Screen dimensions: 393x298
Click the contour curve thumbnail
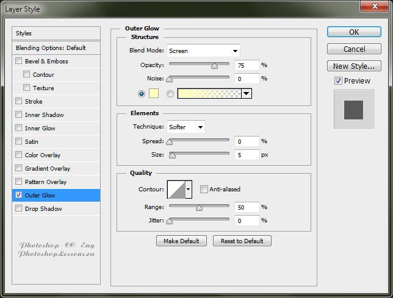coord(176,190)
